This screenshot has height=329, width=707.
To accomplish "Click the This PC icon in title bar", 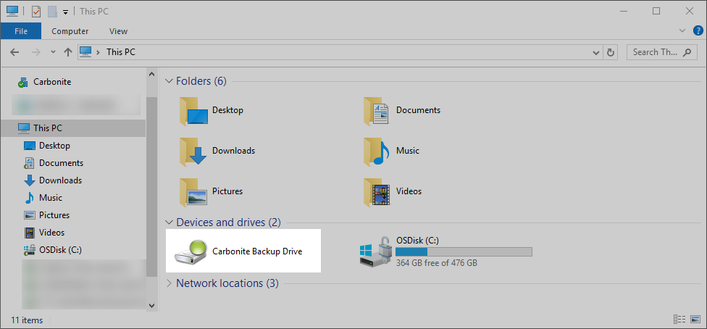I will tap(12, 12).
